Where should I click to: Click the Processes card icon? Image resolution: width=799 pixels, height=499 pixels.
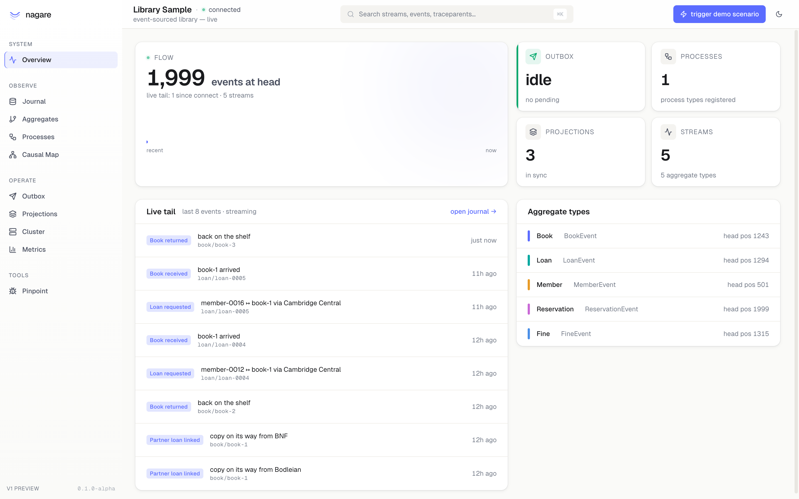[x=668, y=57]
